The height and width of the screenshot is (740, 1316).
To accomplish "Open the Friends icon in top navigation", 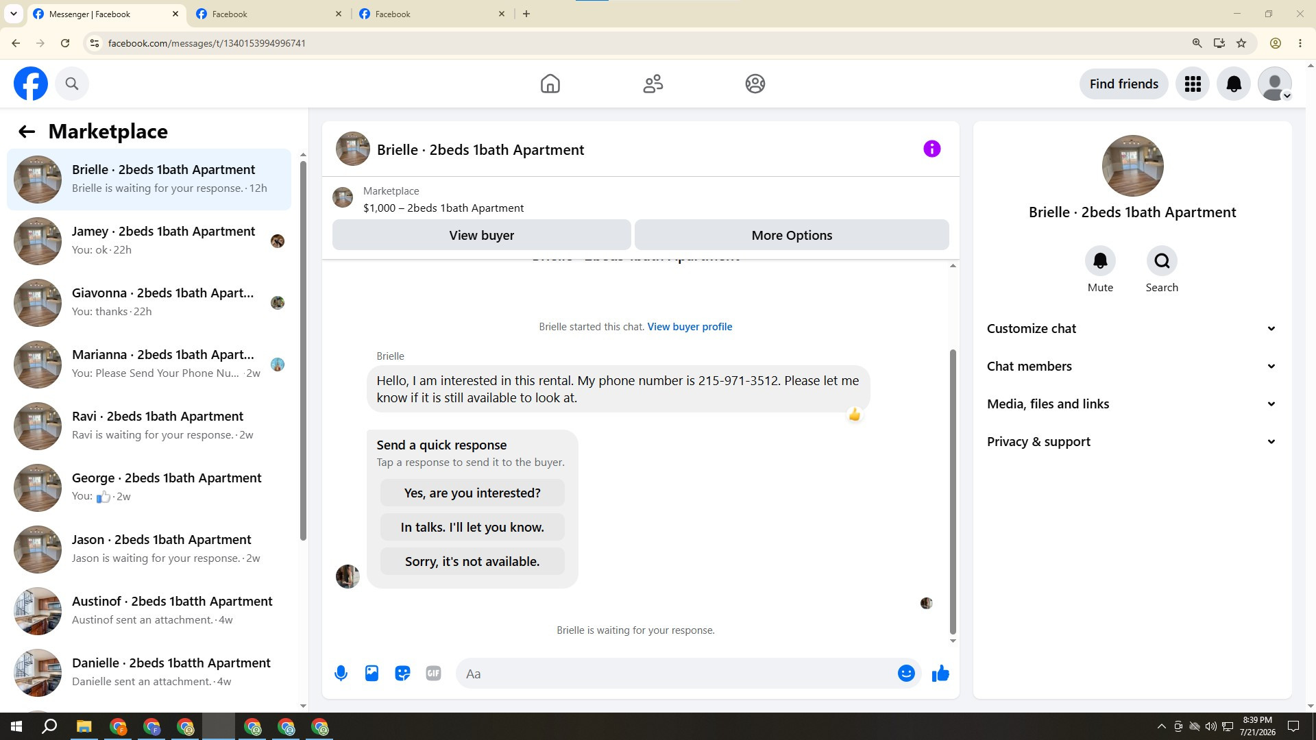I will 653,84.
